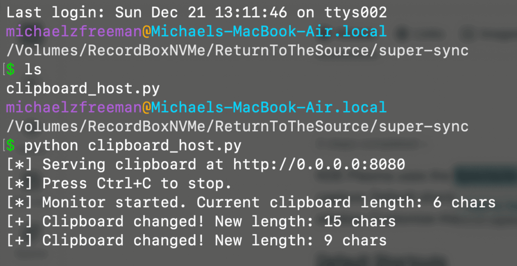Click the 6 chars clipboard length value
Screen dimensions: 517x266
coord(464,203)
